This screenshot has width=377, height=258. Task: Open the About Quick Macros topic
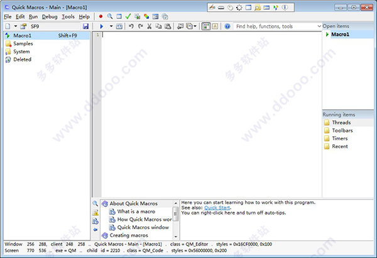133,203
